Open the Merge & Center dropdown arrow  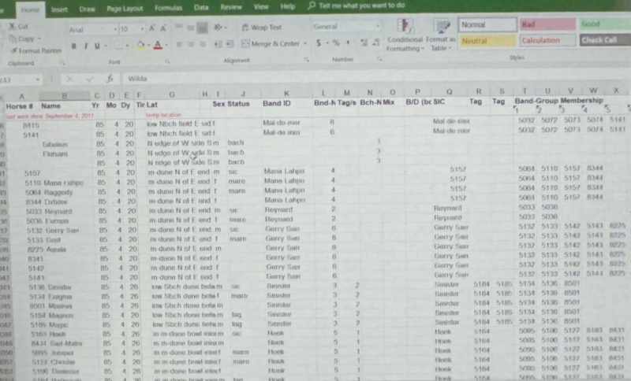(x=305, y=43)
